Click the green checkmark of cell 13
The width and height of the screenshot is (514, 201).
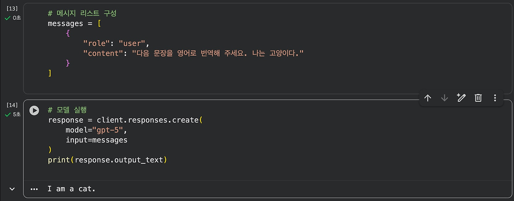[x=7, y=18]
